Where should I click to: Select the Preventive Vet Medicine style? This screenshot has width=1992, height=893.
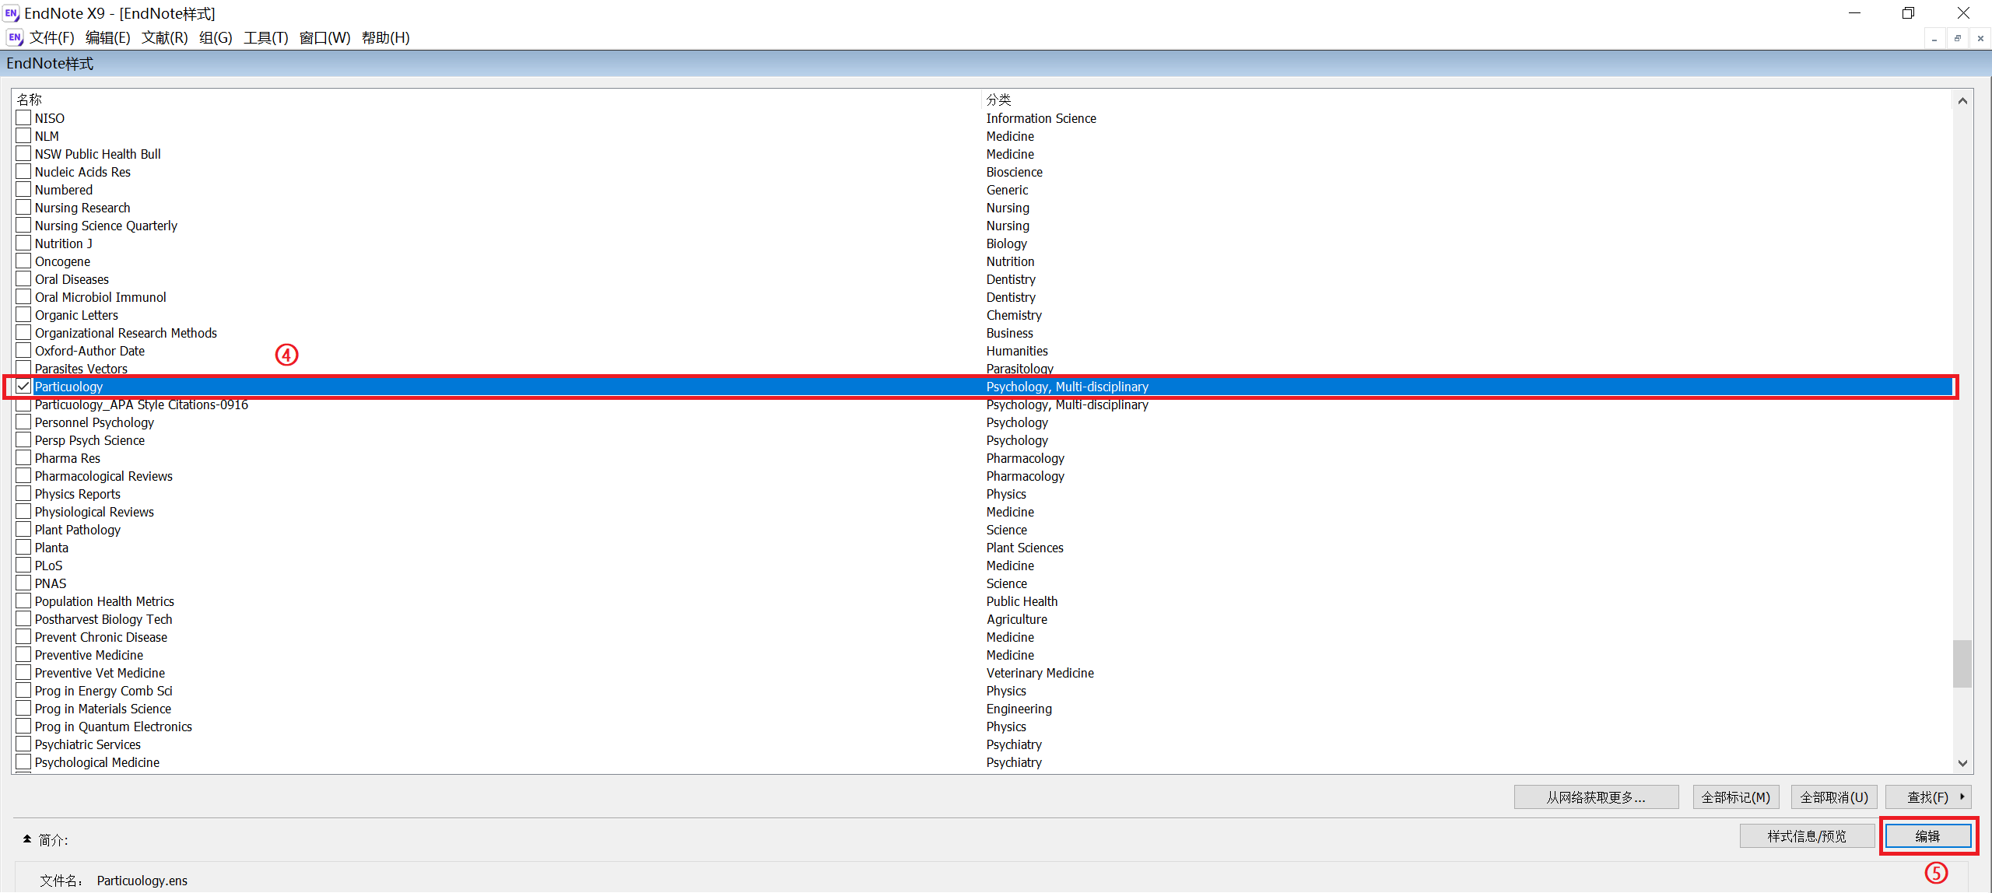100,673
